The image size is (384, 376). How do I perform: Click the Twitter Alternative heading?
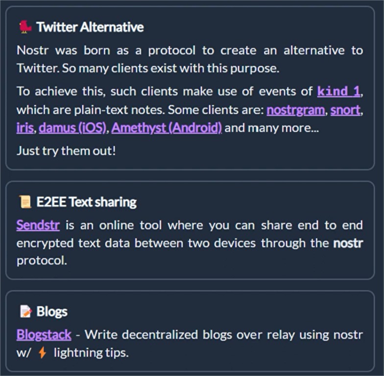pos(90,27)
